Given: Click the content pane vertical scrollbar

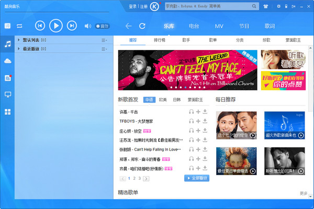Looking at the screenshot, I should [x=310, y=80].
